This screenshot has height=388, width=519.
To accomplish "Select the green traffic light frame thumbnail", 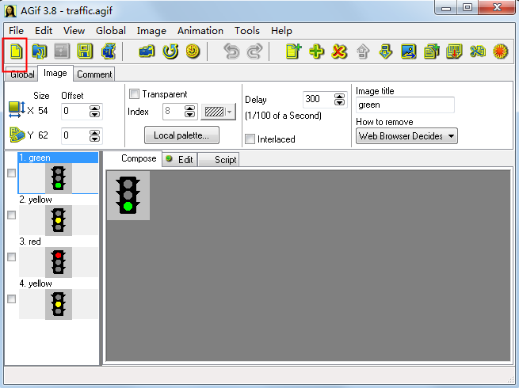I will tap(59, 178).
